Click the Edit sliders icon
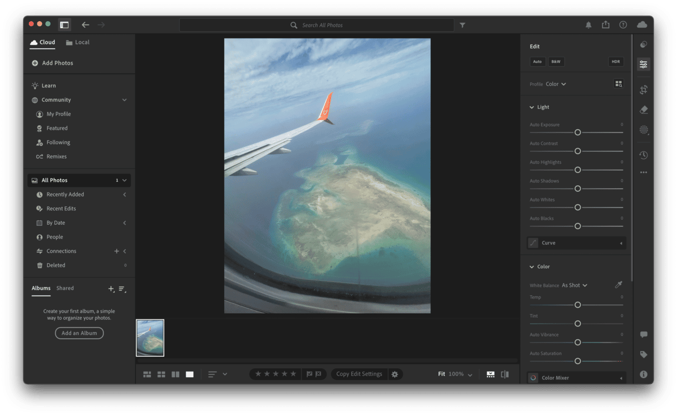677x415 pixels. tap(644, 65)
